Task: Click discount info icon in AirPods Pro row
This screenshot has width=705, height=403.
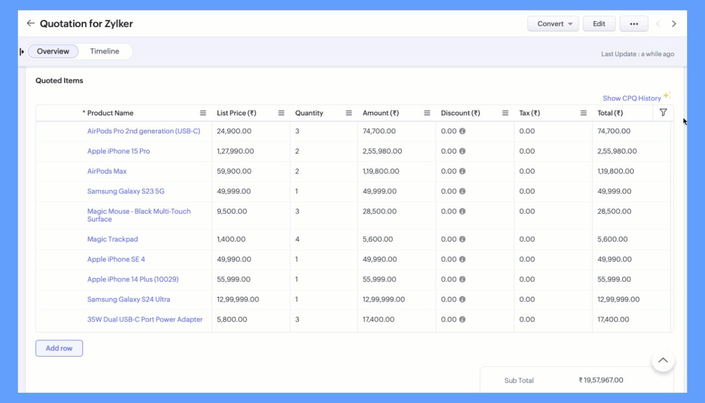Action: point(462,131)
